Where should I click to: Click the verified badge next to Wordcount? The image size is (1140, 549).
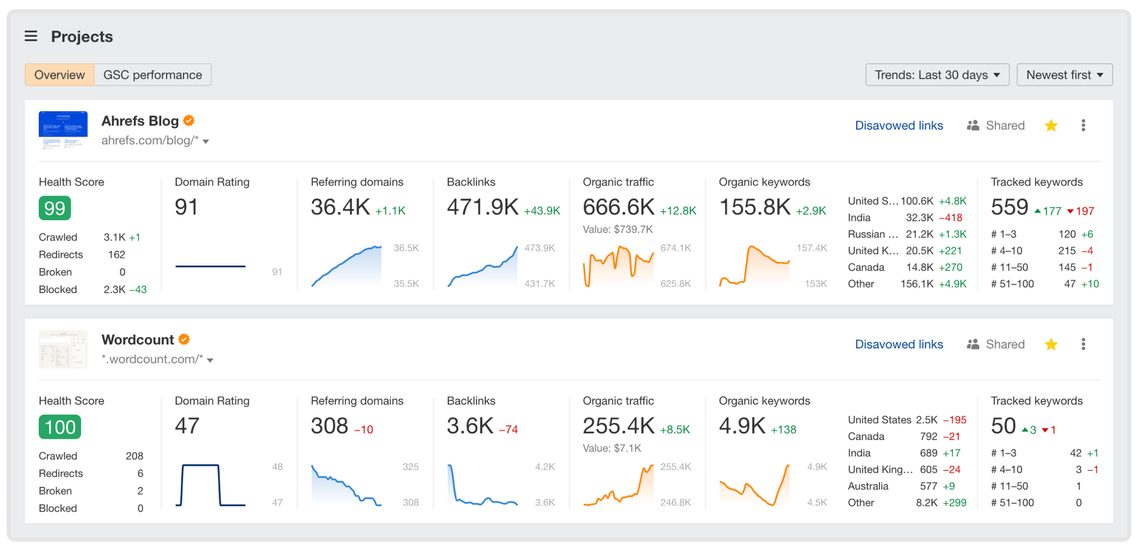click(x=184, y=339)
